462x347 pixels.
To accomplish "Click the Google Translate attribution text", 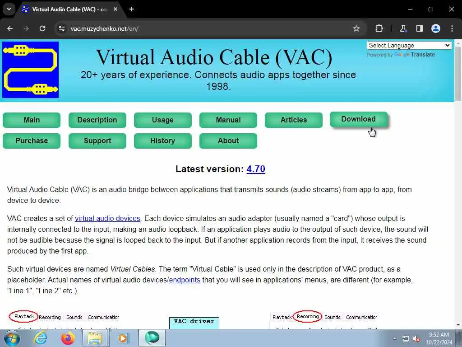I will [x=401, y=55].
